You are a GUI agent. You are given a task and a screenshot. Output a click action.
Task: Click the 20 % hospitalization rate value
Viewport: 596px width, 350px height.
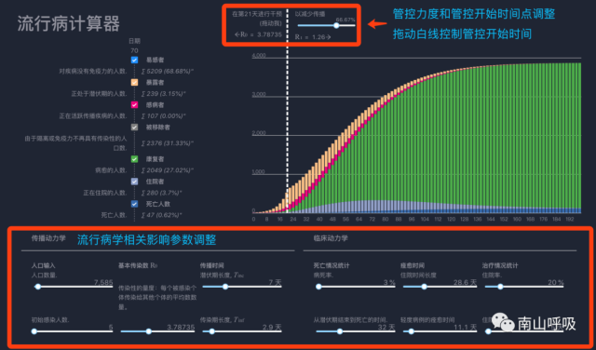pos(556,282)
